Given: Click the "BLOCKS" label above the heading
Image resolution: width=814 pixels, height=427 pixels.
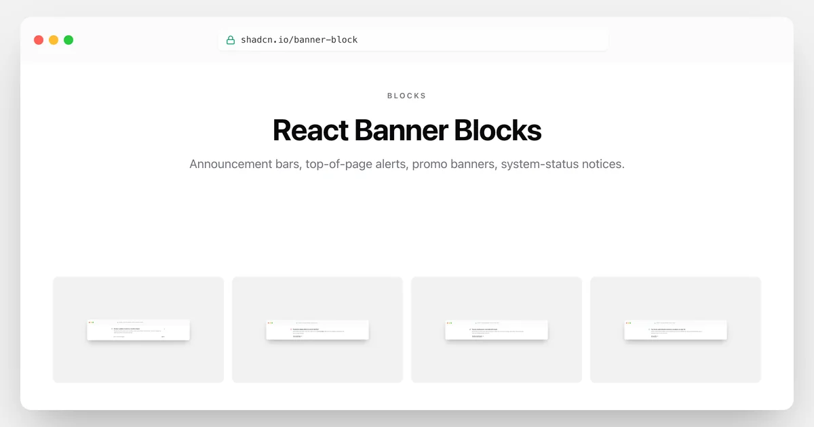Looking at the screenshot, I should 407,96.
